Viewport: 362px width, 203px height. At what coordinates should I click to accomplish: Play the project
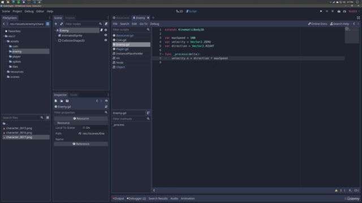(x=321, y=11)
